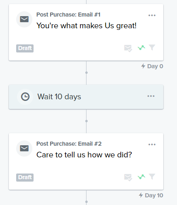The width and height of the screenshot is (177, 205).
Task: Click Draft status badge on Email #1
Action: click(25, 48)
